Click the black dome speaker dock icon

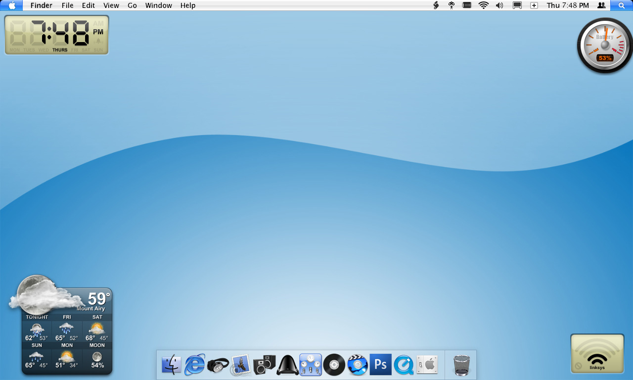click(x=287, y=365)
